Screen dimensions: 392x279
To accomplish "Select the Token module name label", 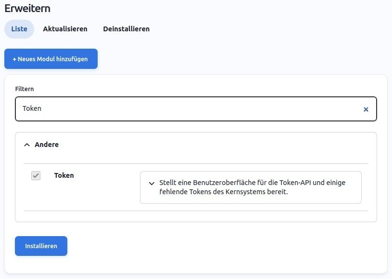I will 64,175.
